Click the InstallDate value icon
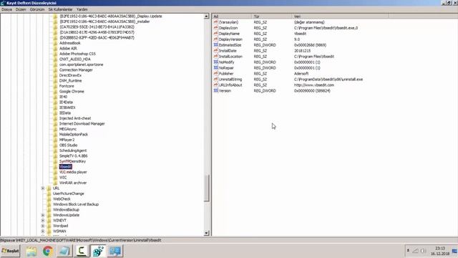The image size is (458, 258). 216,51
